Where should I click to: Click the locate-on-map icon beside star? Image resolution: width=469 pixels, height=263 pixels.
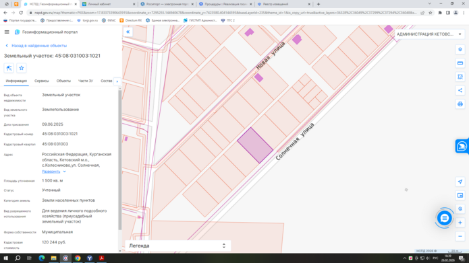point(9,68)
